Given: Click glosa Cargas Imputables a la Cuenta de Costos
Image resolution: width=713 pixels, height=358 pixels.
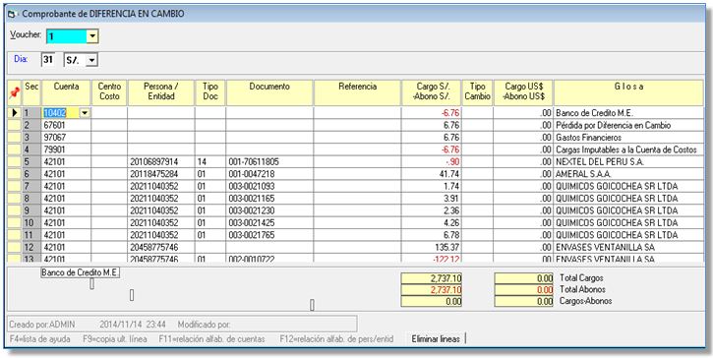Looking at the screenshot, I should pyautogui.click(x=628, y=149).
